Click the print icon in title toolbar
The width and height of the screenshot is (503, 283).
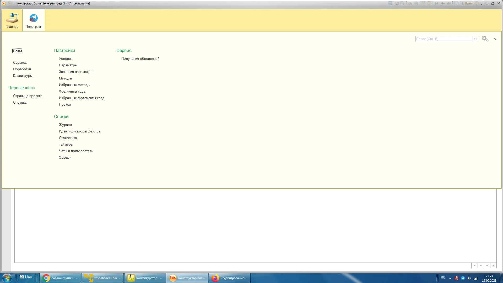397,3
